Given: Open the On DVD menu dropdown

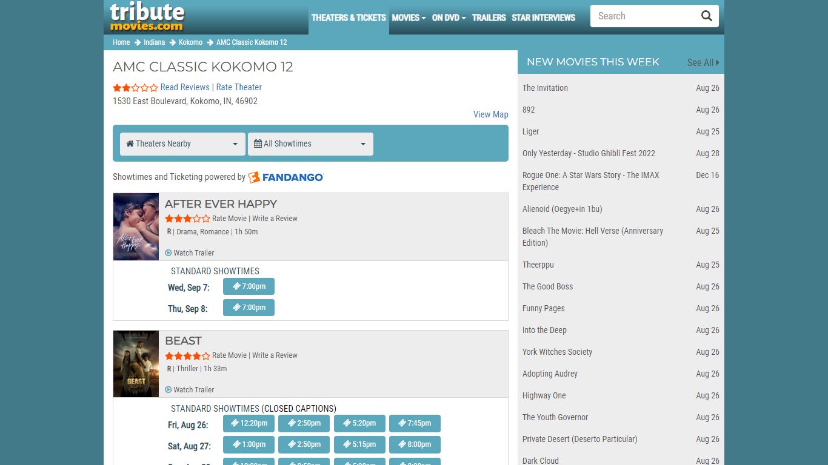Looking at the screenshot, I should pos(449,18).
